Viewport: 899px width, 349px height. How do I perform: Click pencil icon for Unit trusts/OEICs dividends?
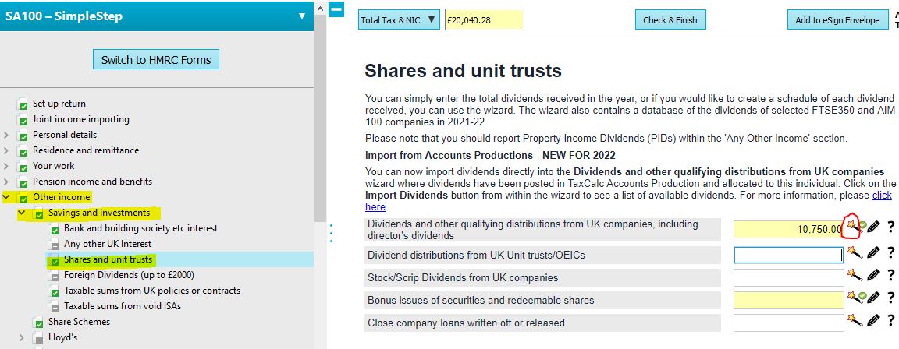[x=873, y=252]
